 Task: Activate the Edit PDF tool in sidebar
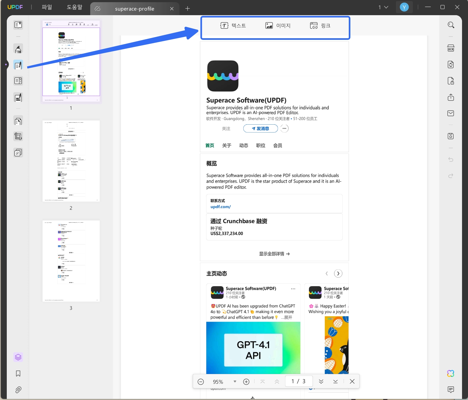(18, 65)
